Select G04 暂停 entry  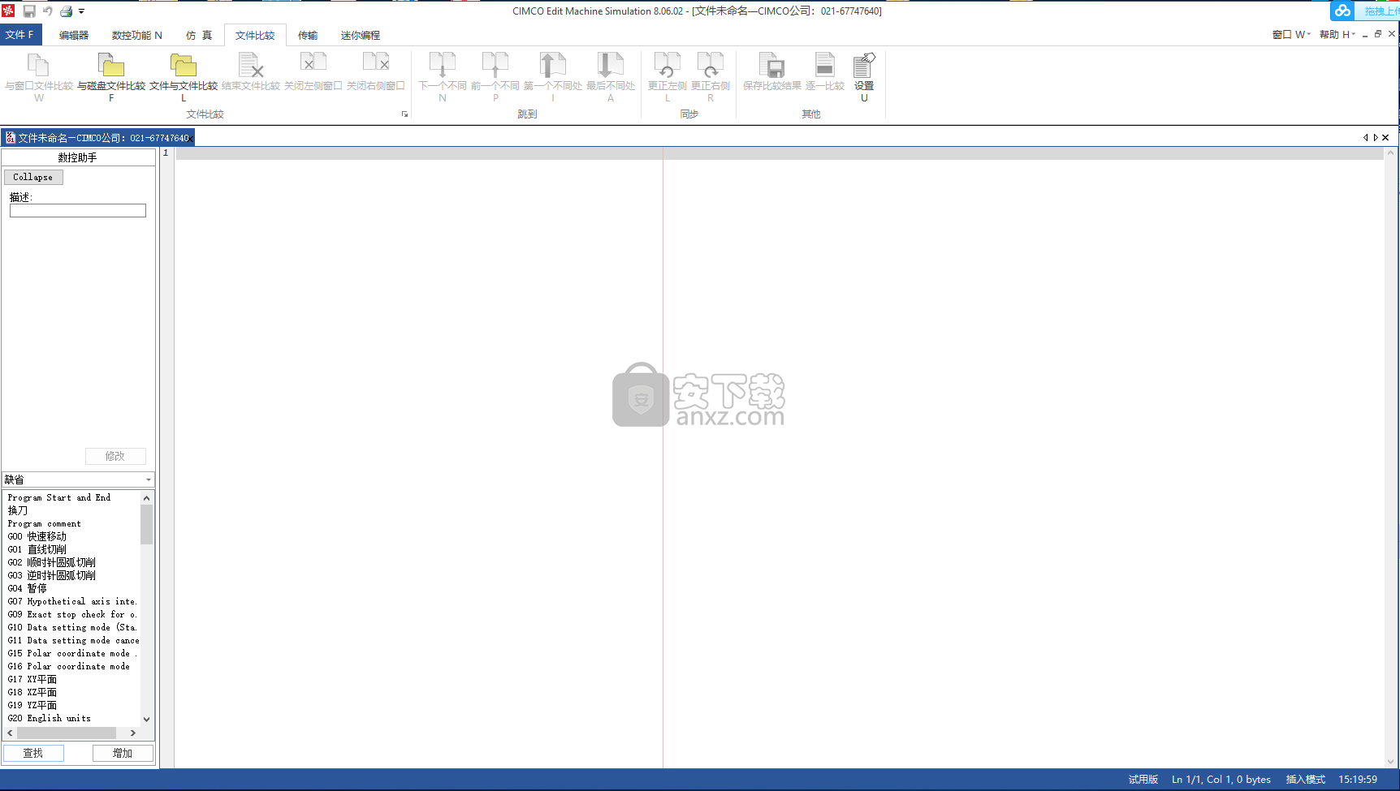28,588
